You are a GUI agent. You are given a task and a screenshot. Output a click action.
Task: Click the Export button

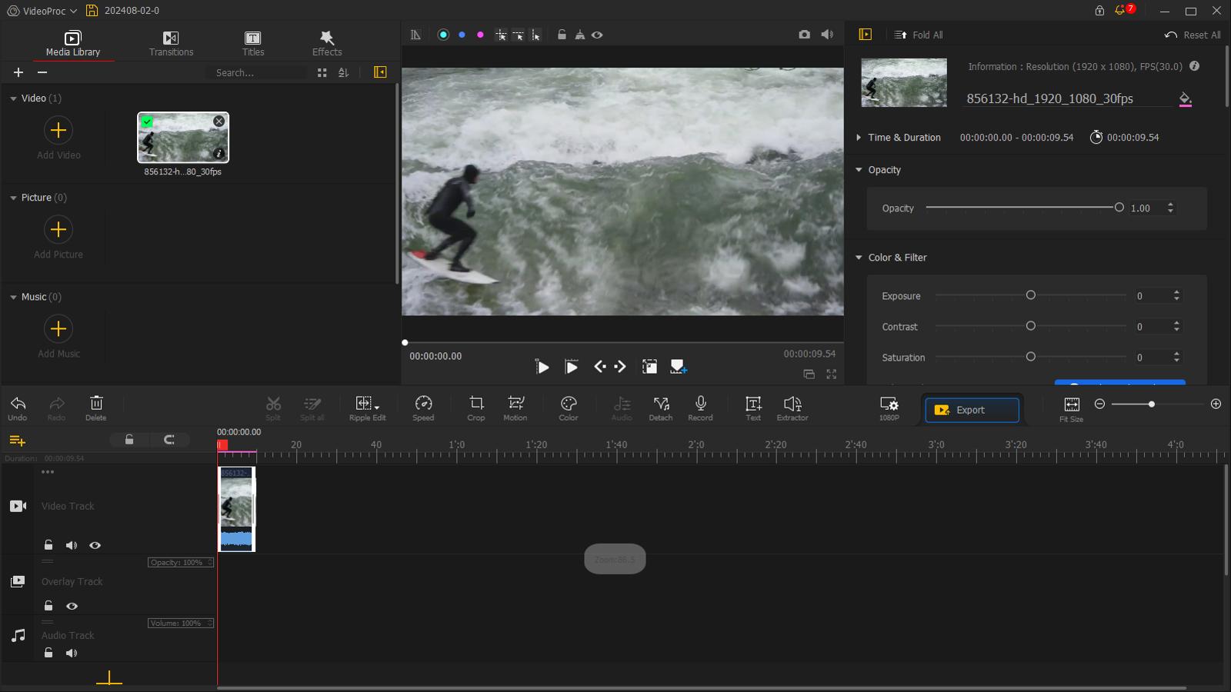point(970,409)
